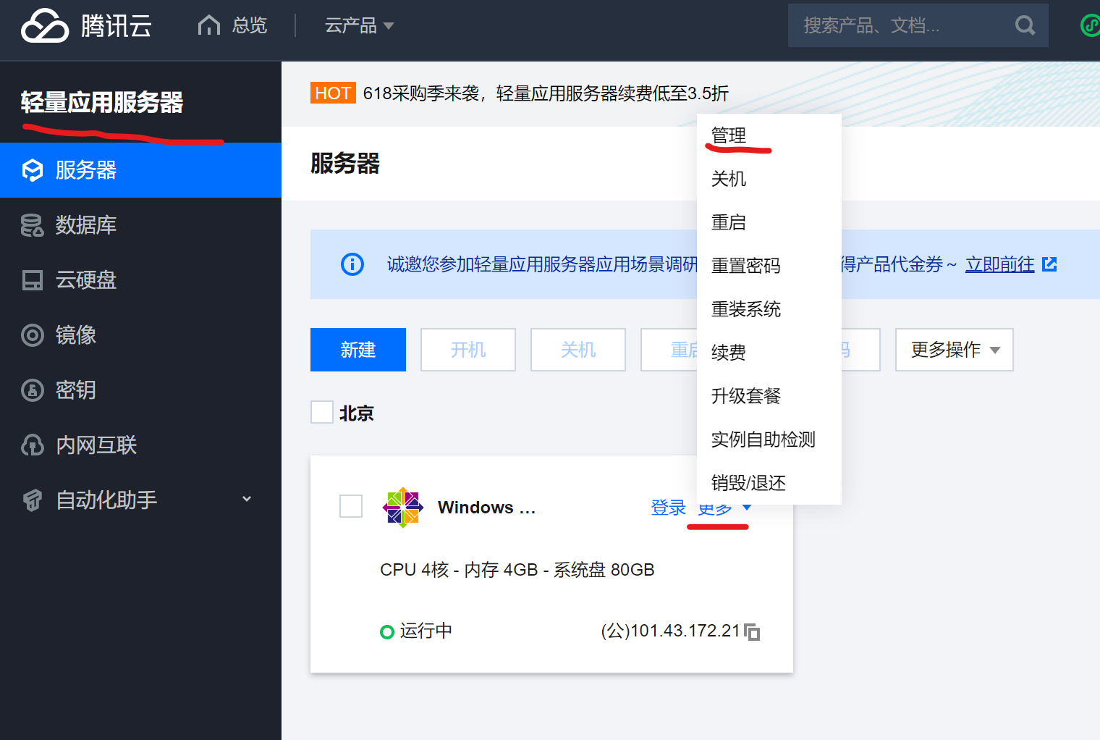This screenshot has width=1100, height=740.
Task: Click the CPU 4核 - 内存 4GB spec text
Action: coord(517,570)
